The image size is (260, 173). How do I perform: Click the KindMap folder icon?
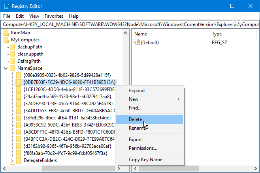(6, 33)
